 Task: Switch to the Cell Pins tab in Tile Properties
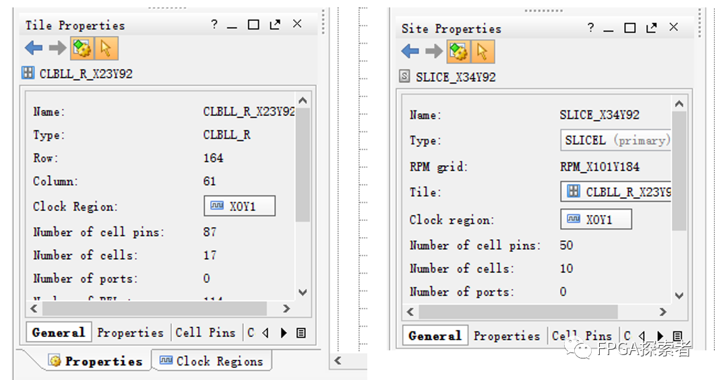tap(206, 333)
